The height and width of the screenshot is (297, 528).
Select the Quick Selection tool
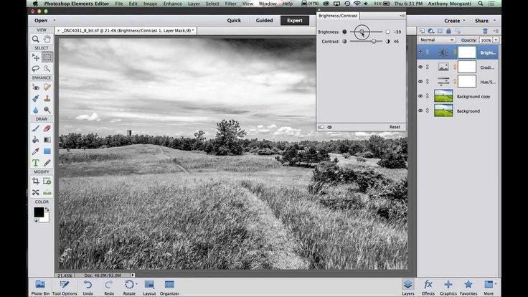point(47,69)
